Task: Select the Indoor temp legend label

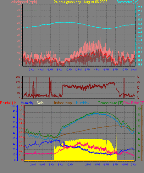Action: pyautogui.click(x=63, y=103)
